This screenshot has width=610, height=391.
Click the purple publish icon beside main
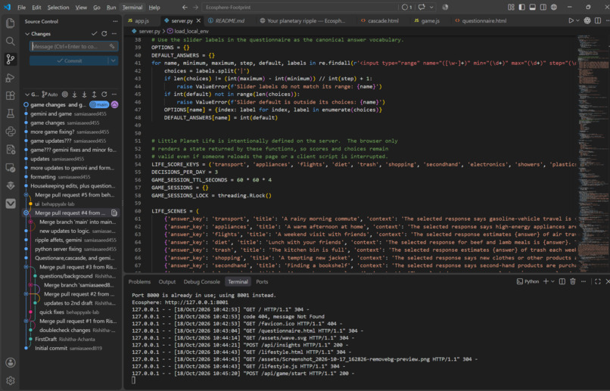click(x=115, y=104)
